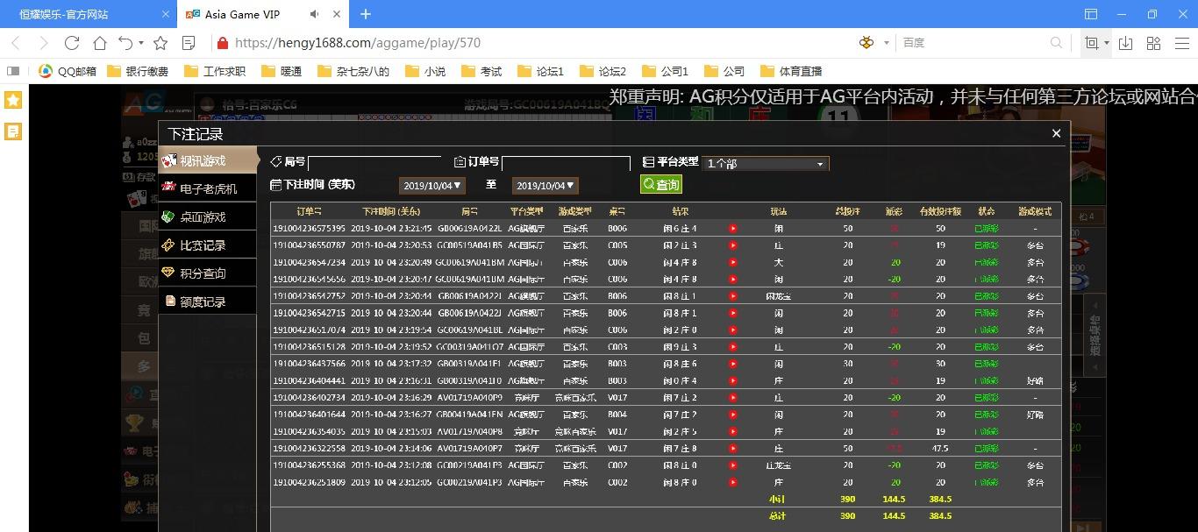Click the browser home icon
The height and width of the screenshot is (532, 1198).
[x=100, y=43]
